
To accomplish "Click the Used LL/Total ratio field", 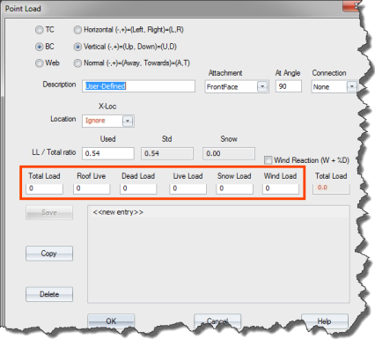I will (108, 153).
